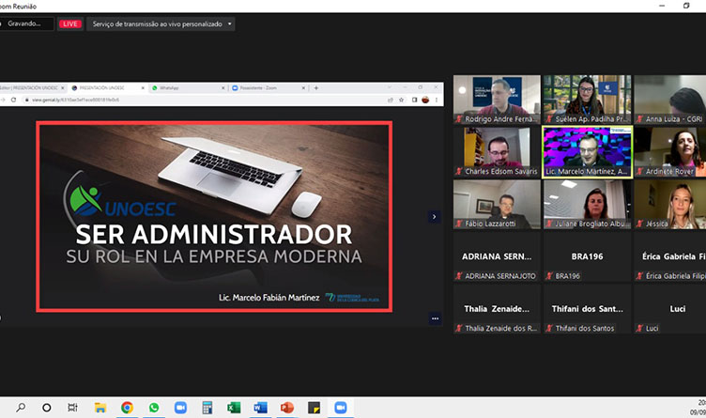Open the three-dot menu below the presentation
The height and width of the screenshot is (418, 706).
click(435, 318)
